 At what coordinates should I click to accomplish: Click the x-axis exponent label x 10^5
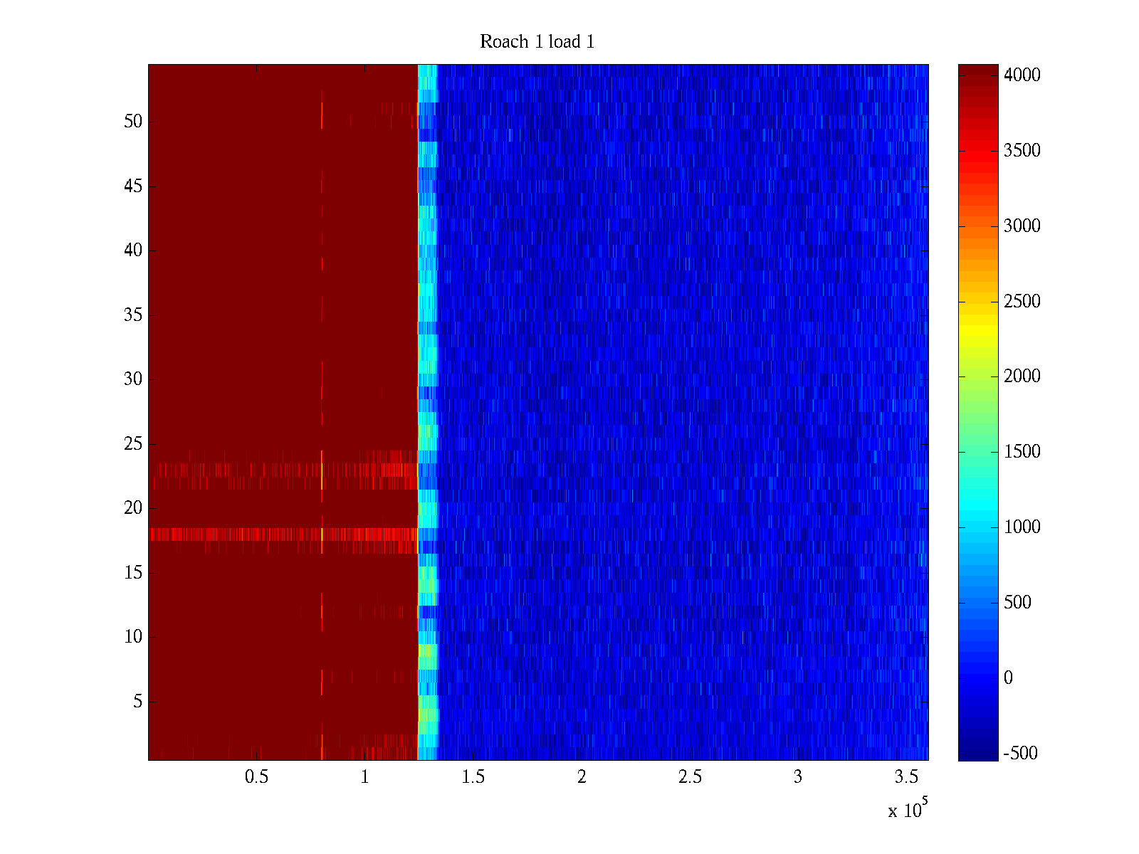click(x=908, y=809)
